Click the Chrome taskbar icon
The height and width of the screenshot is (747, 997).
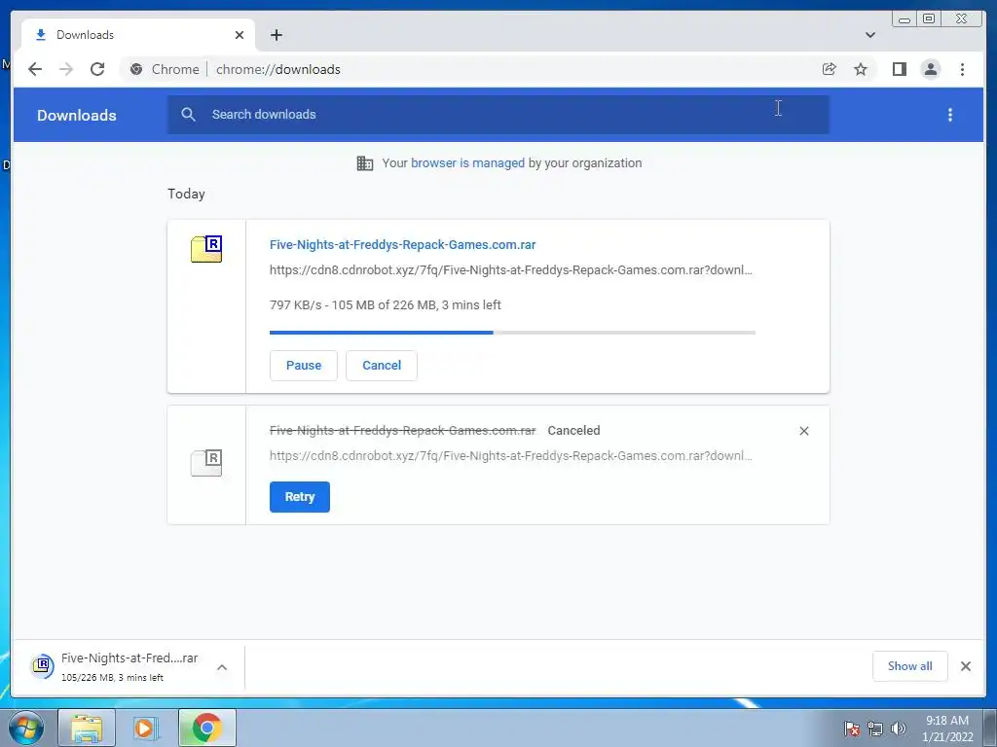pos(206,728)
